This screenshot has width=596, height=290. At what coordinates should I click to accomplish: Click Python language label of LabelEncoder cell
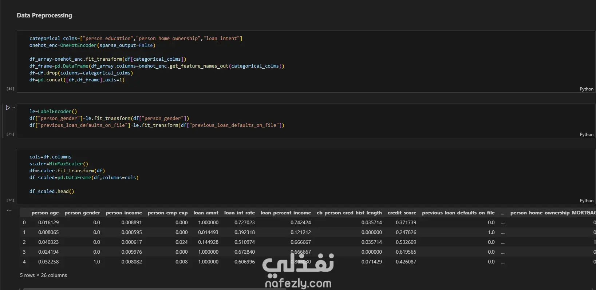tap(587, 134)
